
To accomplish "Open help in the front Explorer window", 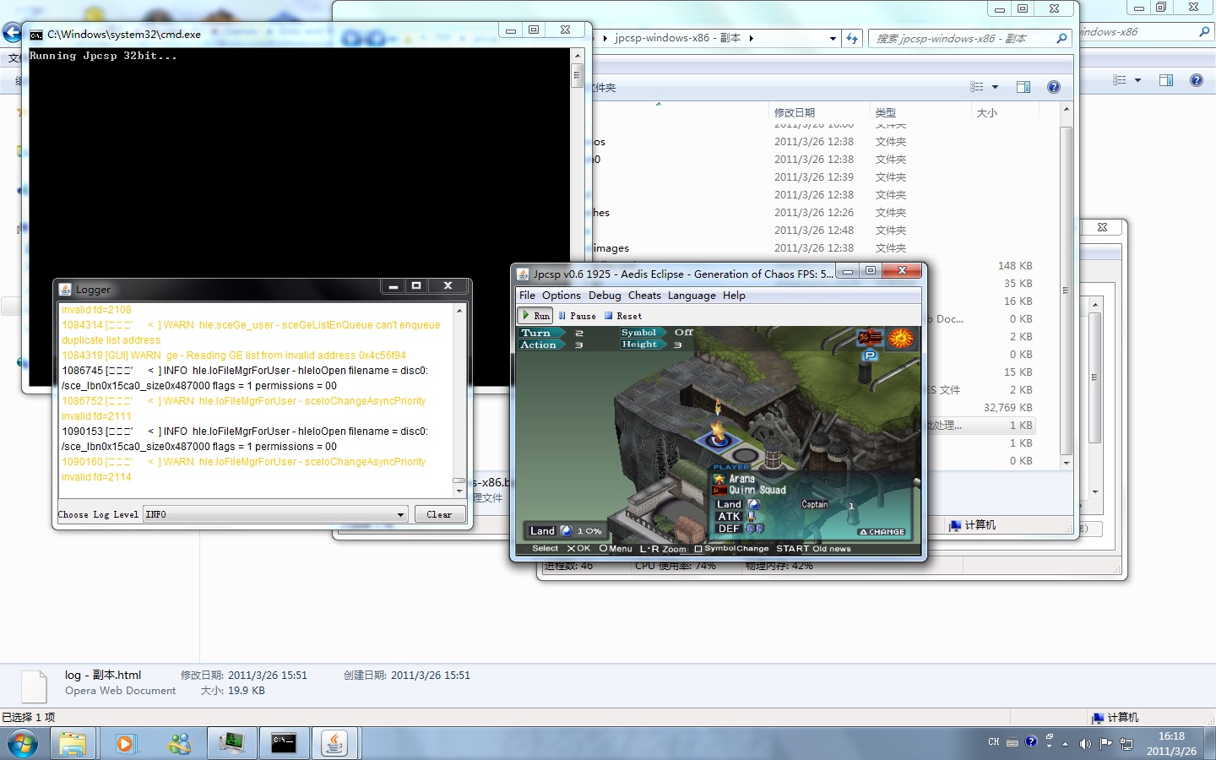I will (x=1053, y=87).
